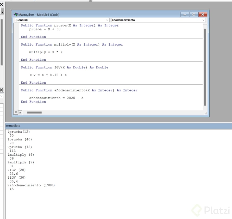Click the line 'prueba = X + 38'
This screenshot has height=219, width=232.
pyautogui.click(x=45, y=29)
